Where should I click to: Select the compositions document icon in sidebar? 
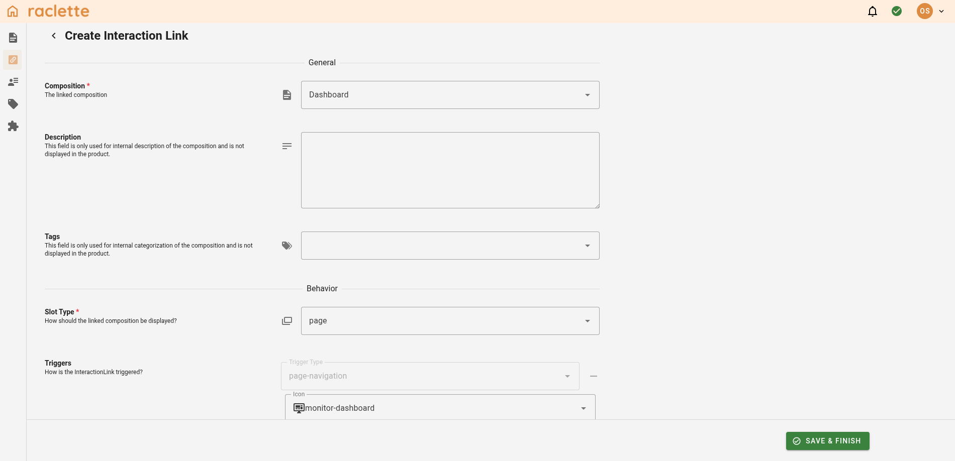13,37
